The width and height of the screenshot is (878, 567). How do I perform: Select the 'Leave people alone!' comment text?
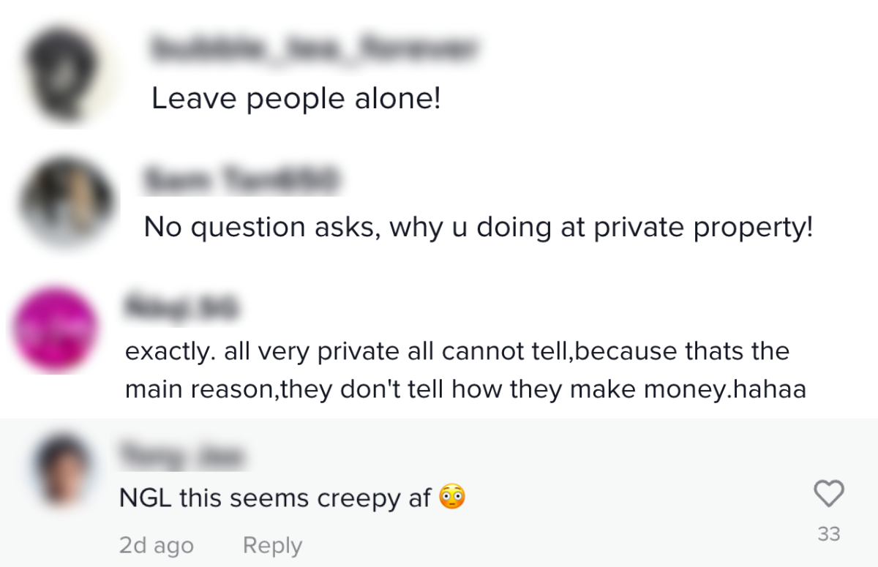coord(296,97)
